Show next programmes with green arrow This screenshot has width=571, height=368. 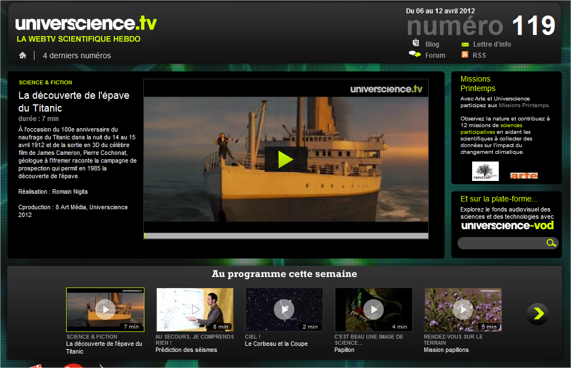538,314
